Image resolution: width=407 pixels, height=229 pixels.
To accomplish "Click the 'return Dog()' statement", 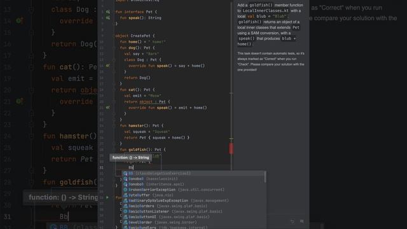I will point(137,78).
